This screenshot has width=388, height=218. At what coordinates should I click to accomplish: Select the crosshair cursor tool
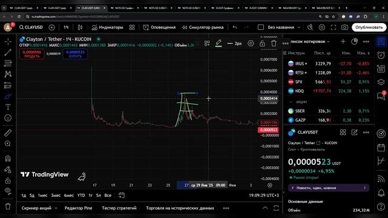click(8, 42)
